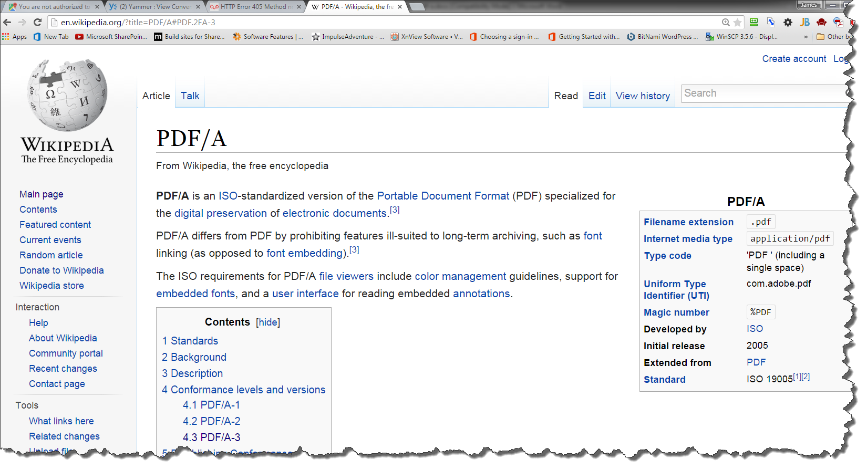
Task: Bookmark this page using the star icon
Action: [x=737, y=23]
